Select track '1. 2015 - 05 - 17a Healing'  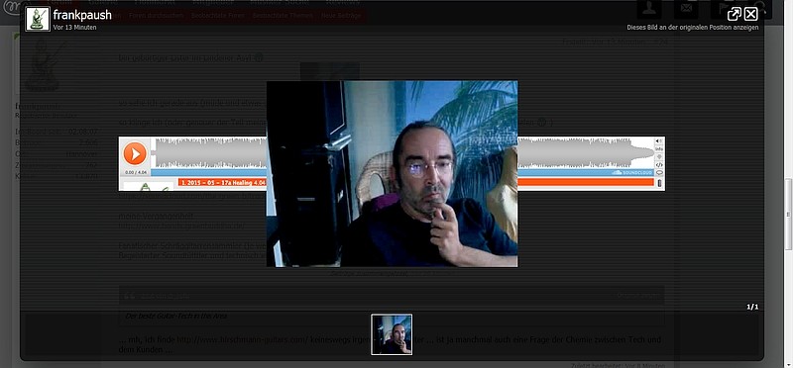click(x=223, y=183)
